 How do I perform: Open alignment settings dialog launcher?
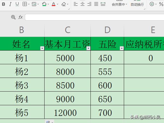tap(144, 9)
